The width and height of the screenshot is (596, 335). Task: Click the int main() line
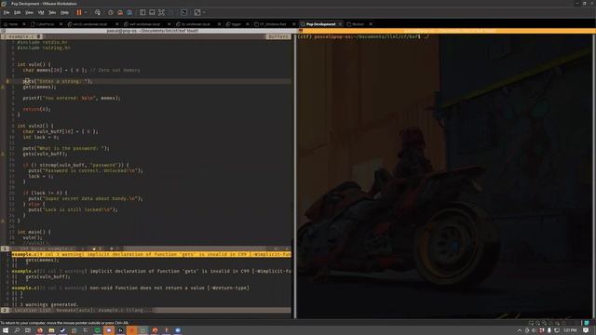click(34, 232)
